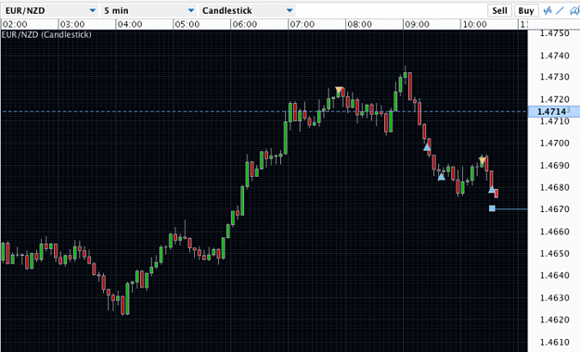Click the 1.4740 price axis label
The width and height of the screenshot is (580, 352).
[x=554, y=56]
